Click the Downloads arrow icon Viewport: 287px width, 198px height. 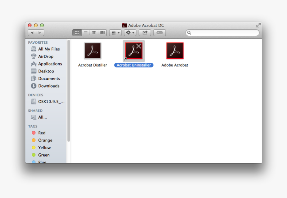pos(33,86)
